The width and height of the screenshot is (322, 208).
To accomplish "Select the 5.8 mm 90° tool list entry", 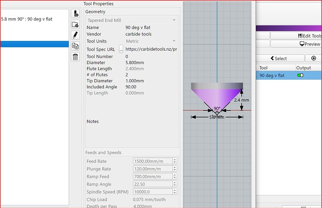I will point(27,19).
